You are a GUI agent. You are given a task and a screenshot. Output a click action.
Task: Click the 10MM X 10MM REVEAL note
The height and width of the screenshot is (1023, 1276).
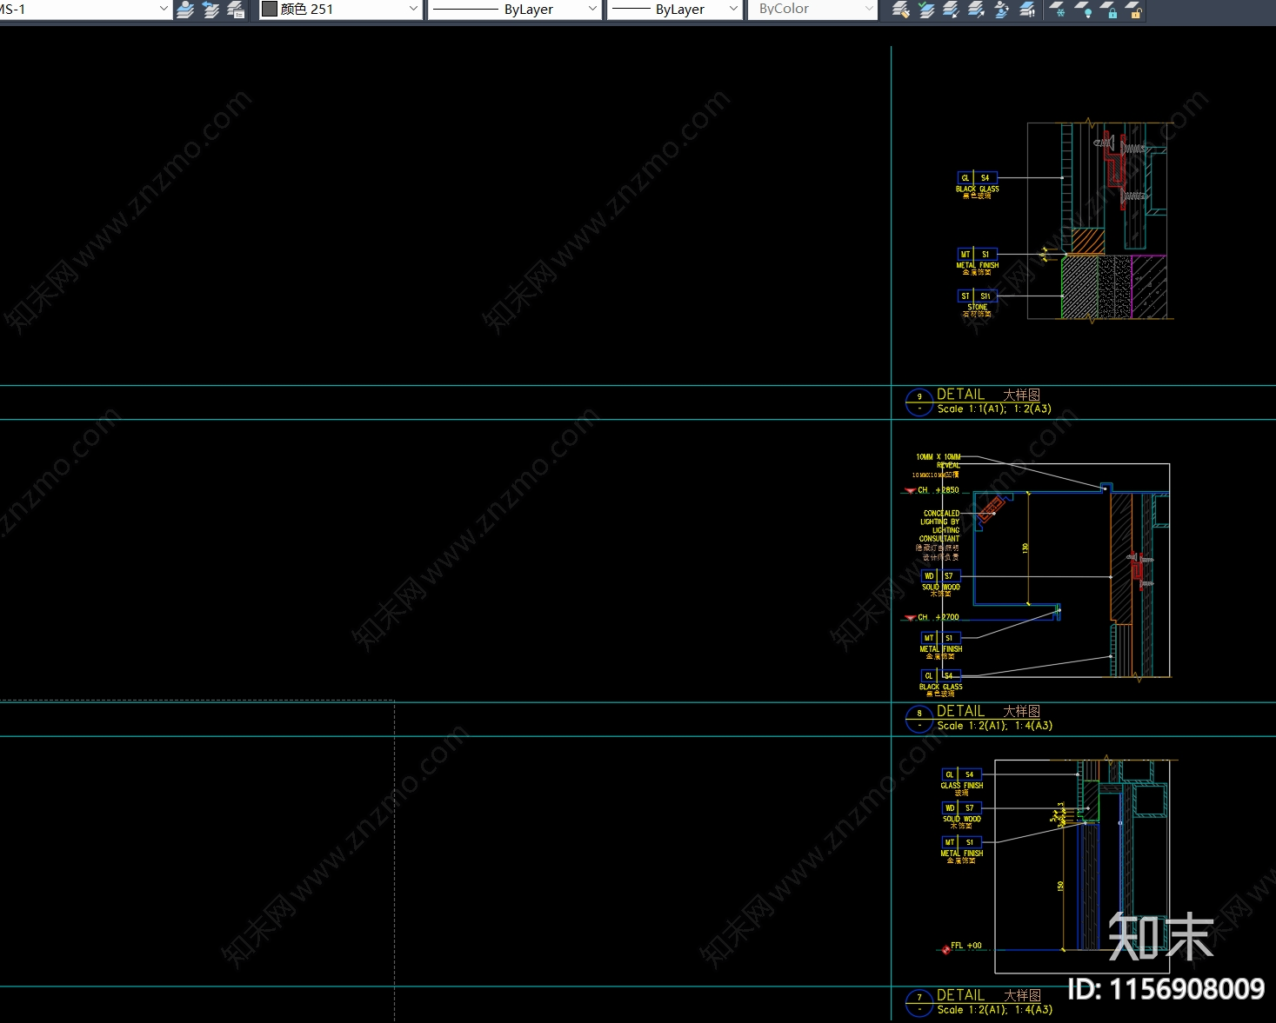(x=939, y=461)
